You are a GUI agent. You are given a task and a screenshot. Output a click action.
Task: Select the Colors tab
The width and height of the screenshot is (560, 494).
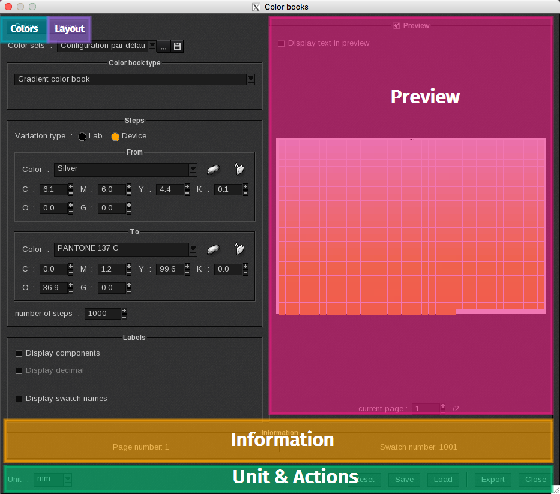click(24, 28)
